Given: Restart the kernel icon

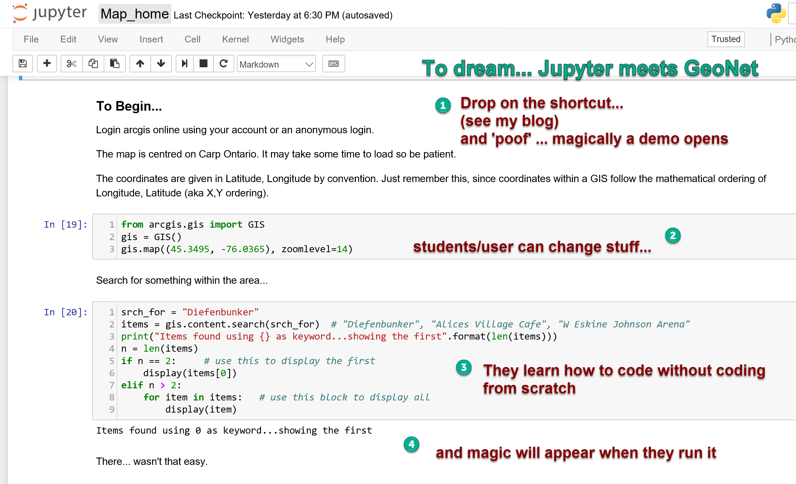Looking at the screenshot, I should tap(223, 64).
